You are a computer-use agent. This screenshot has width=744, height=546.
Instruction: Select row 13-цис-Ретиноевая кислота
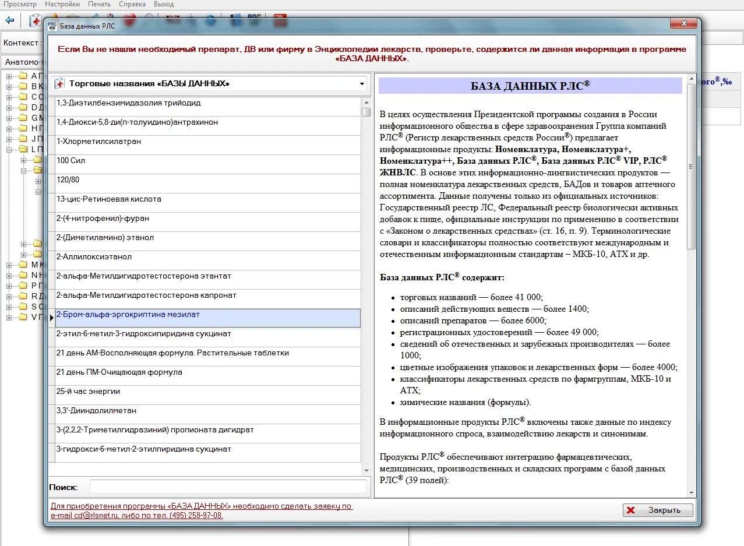[208, 203]
